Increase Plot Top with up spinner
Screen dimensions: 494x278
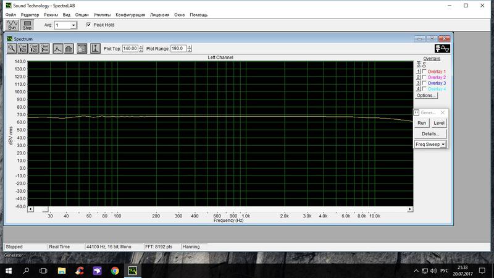pos(141,47)
